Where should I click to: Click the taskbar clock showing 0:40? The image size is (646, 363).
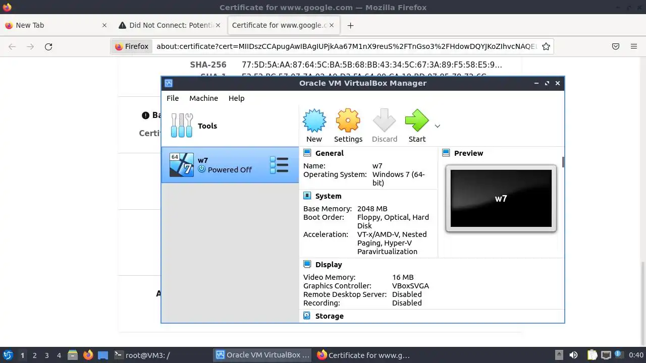click(x=636, y=355)
